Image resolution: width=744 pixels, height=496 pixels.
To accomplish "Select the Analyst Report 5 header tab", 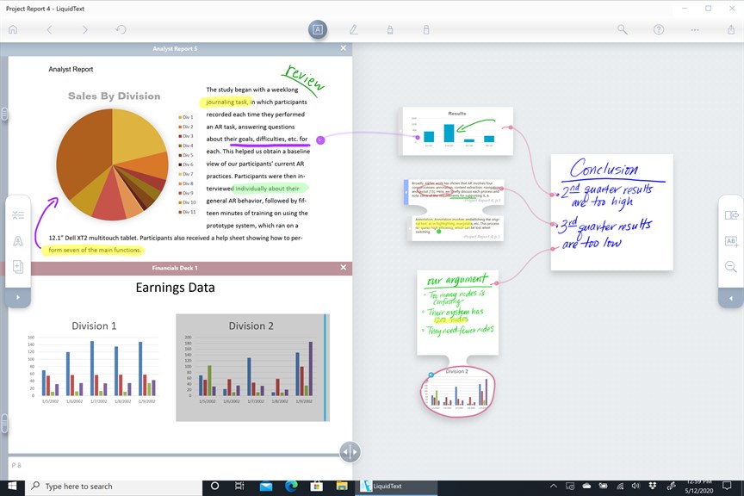I will click(175, 48).
